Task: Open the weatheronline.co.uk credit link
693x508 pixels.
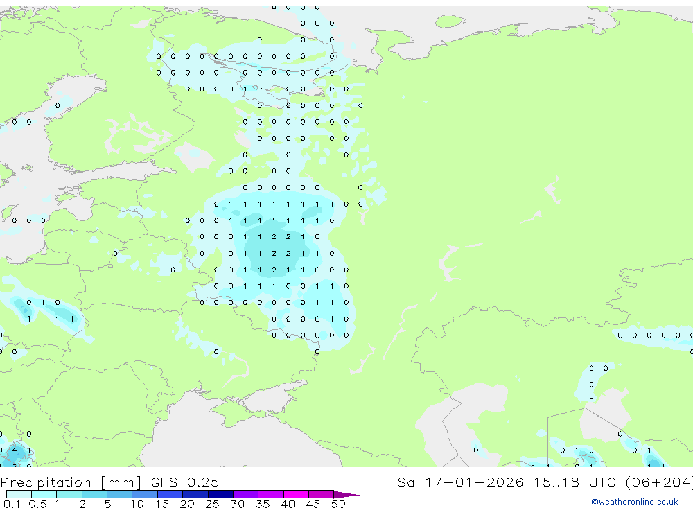Action: click(635, 502)
